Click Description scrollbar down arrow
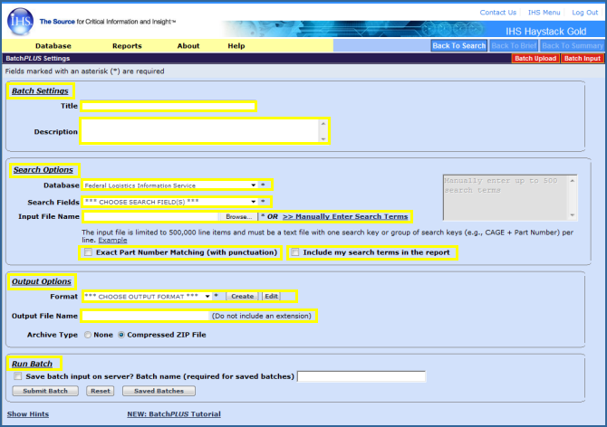 323,138
